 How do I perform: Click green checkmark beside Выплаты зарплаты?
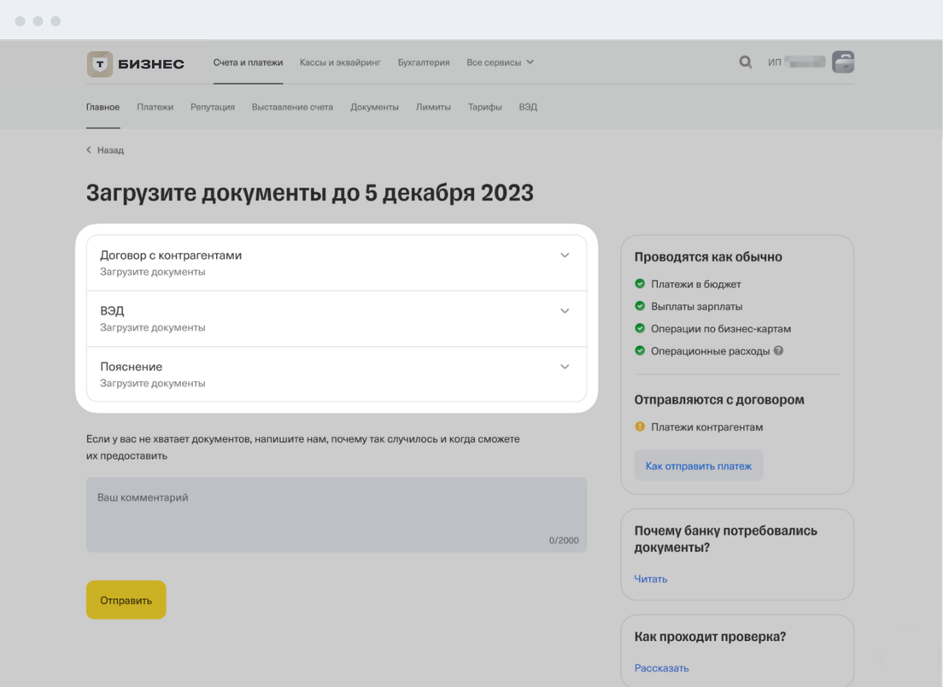tap(640, 306)
